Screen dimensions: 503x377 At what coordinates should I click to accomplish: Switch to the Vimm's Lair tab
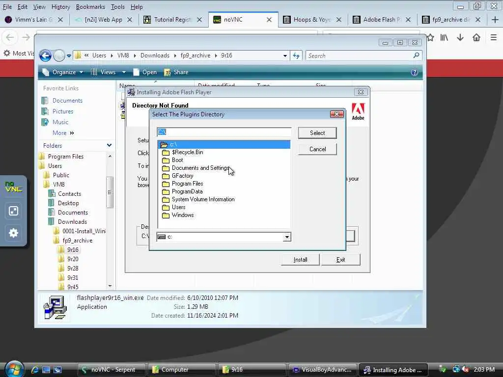click(34, 20)
